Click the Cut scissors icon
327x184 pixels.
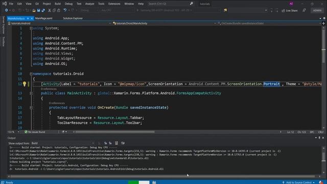pos(50,10)
